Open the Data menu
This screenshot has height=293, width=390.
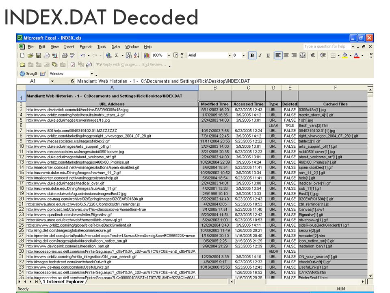(115, 46)
